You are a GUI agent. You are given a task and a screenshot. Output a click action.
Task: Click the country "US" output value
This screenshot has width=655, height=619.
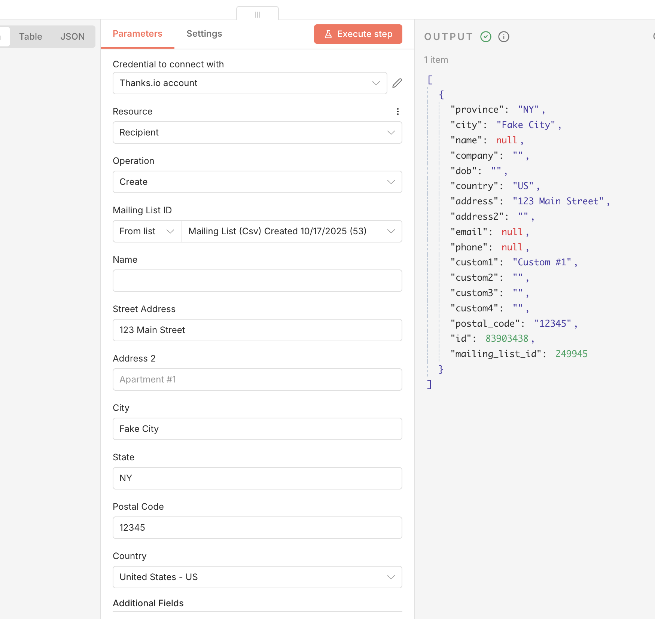coord(523,186)
